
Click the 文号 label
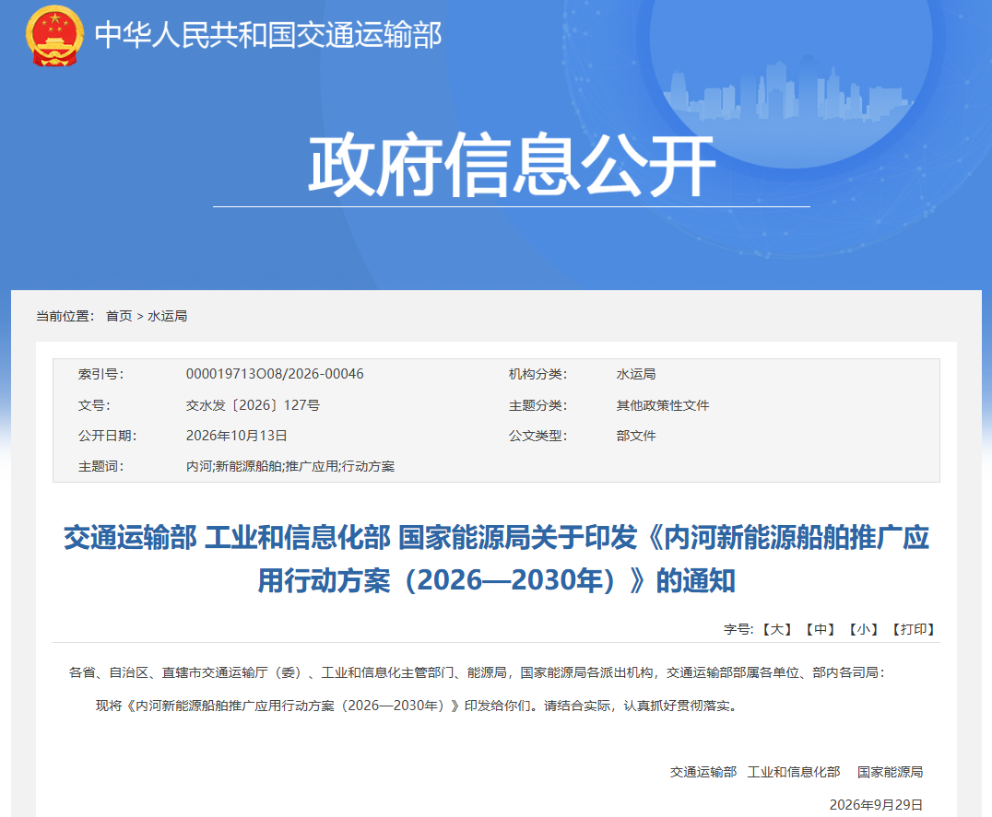coord(94,405)
